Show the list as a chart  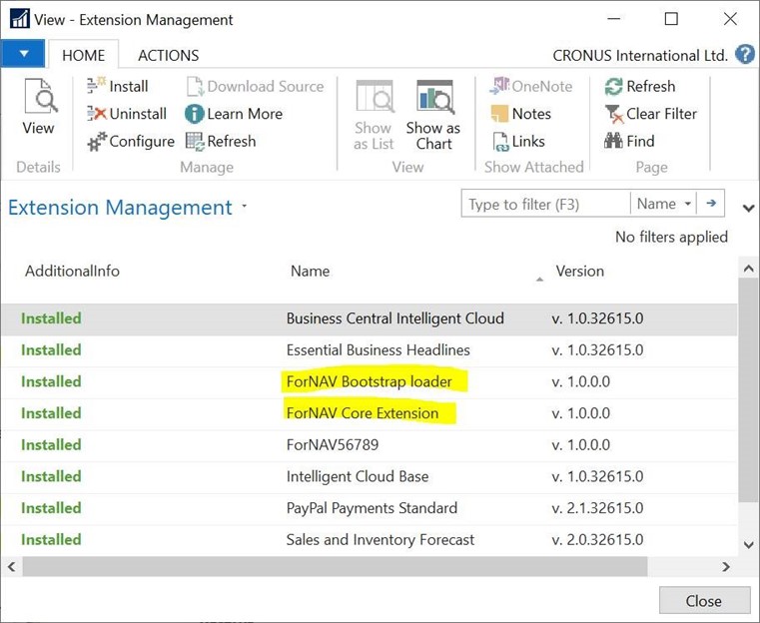pos(433,116)
